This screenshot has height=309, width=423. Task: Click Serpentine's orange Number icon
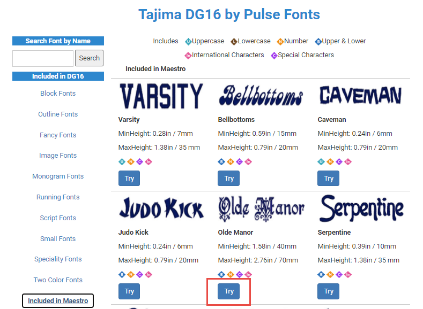(x=330, y=275)
